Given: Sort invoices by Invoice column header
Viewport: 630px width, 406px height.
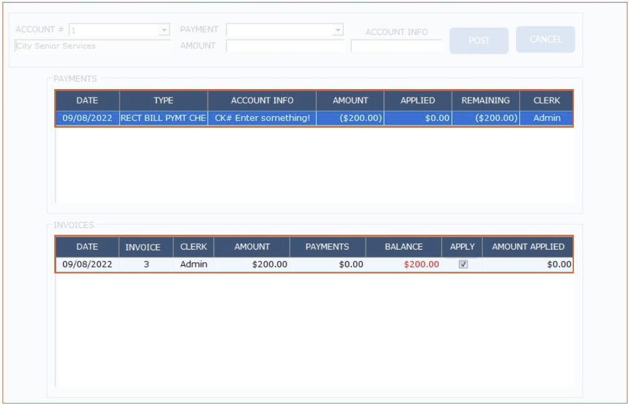Looking at the screenshot, I should (143, 247).
